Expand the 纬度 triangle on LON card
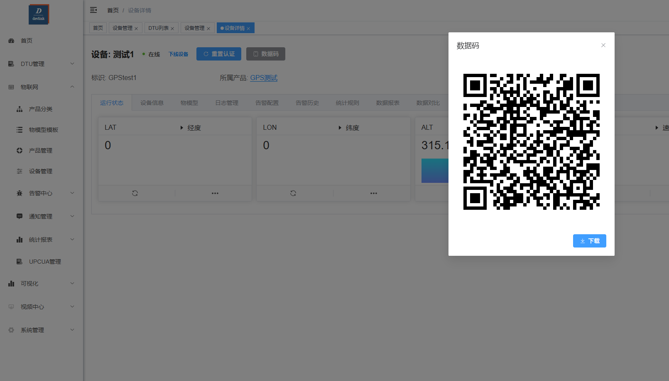Screen dimensions: 669x381 coord(340,128)
